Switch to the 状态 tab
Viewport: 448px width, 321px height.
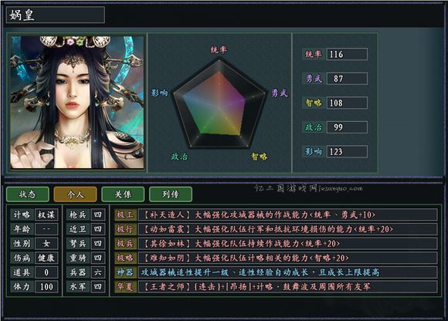click(x=28, y=194)
